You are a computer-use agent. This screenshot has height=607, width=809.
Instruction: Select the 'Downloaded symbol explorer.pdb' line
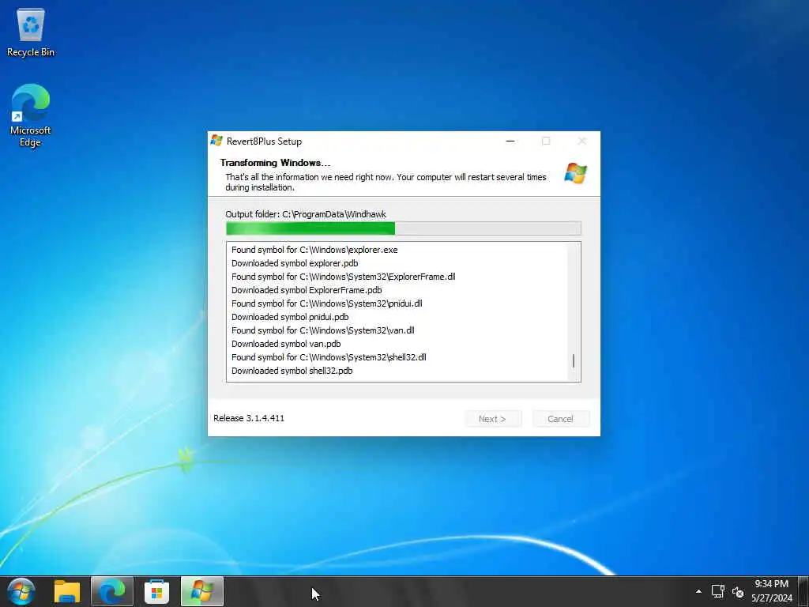295,263
